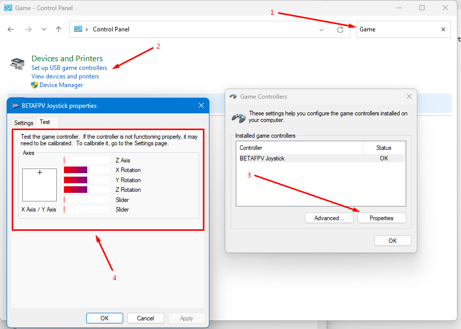This screenshot has height=329, width=461.
Task: Expand the address bar history dropdown
Action: point(322,30)
